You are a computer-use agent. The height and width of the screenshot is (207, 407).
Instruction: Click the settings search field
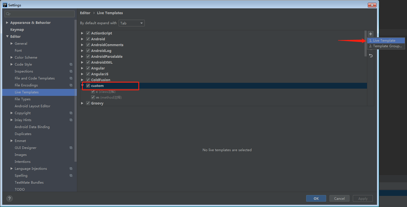pos(40,14)
